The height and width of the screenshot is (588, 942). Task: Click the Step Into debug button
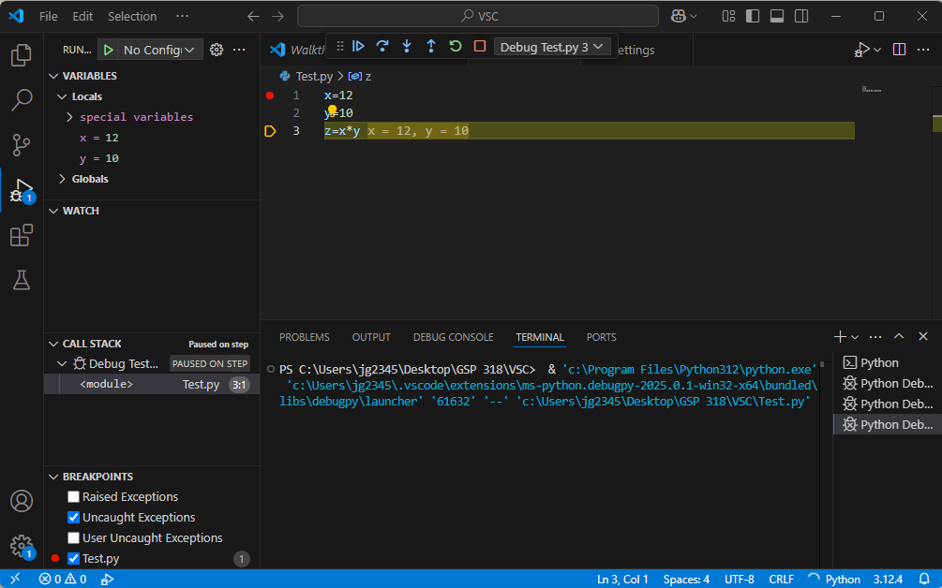407,46
